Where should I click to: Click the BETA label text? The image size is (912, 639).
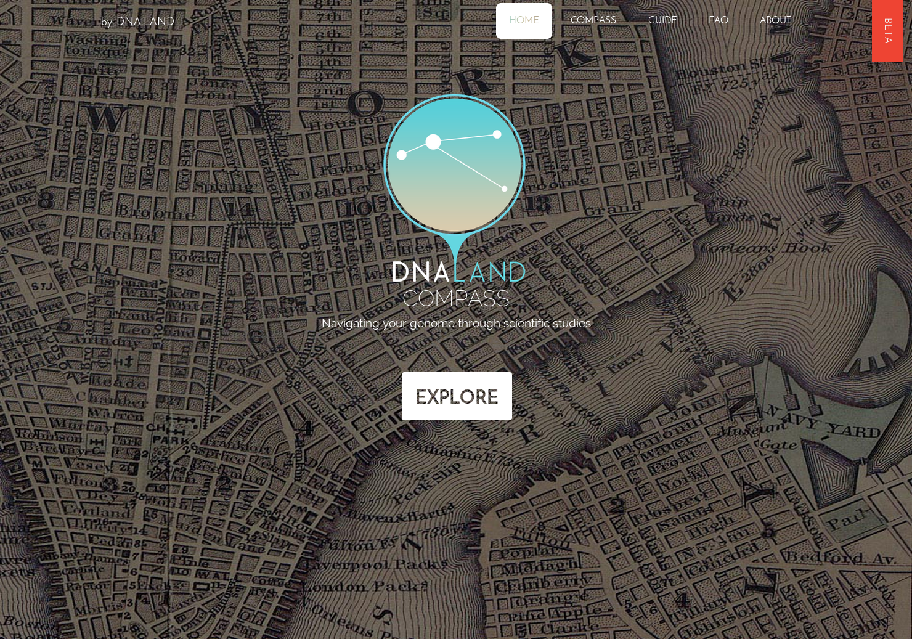887,30
